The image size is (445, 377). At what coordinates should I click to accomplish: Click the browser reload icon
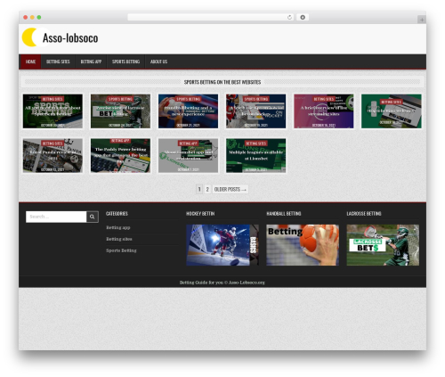289,18
